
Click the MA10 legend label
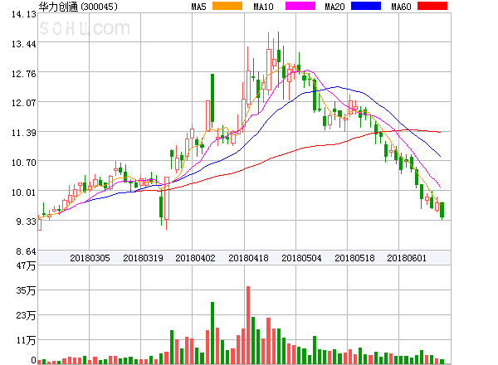click(263, 7)
